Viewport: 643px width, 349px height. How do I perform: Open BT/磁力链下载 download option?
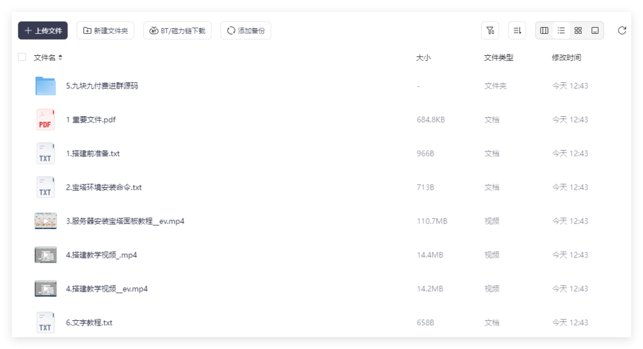pyautogui.click(x=177, y=31)
